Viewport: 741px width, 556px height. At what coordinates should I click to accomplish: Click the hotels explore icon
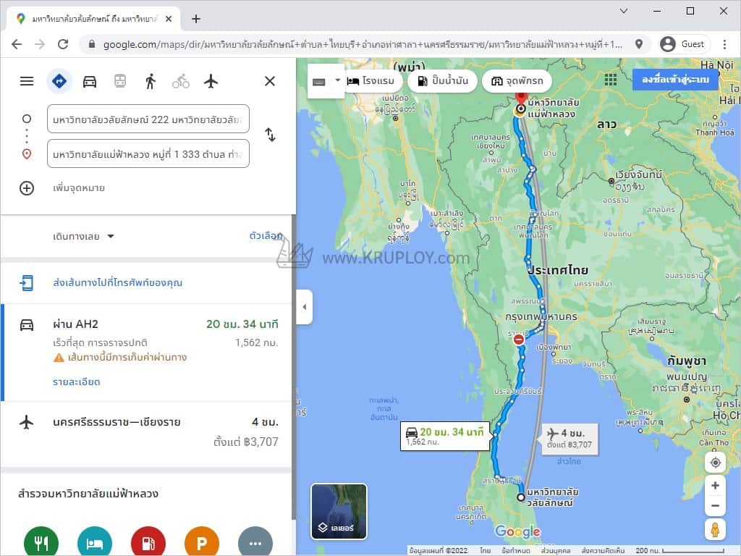(95, 543)
